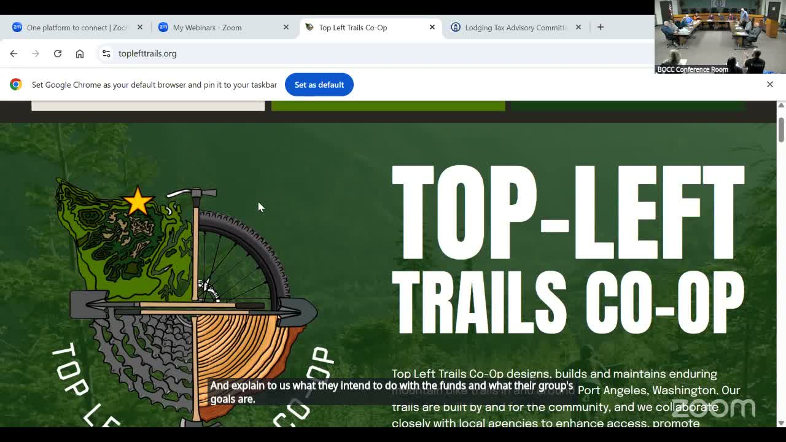This screenshot has height=442, width=786.
Task: Open a new browser tab
Action: click(601, 27)
